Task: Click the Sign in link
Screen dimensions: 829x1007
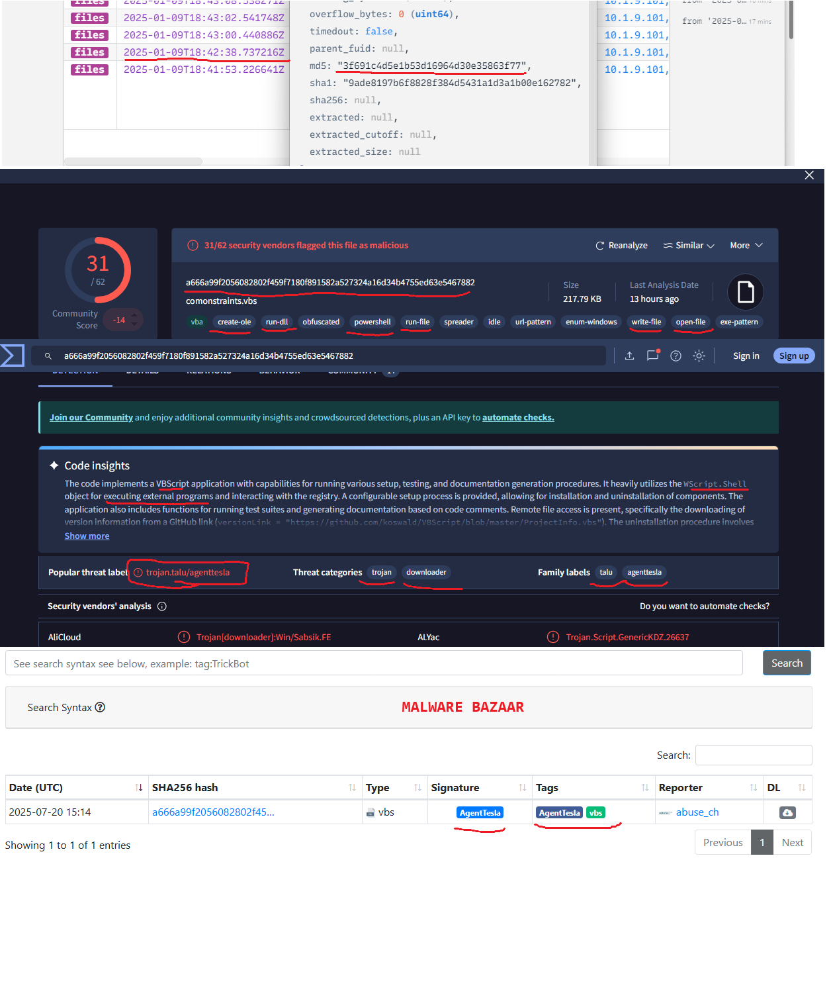Action: pos(746,356)
